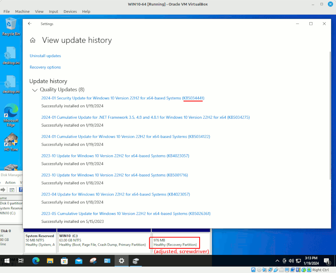Click the 'Successfully installed on 5/15/2023' text
336x273 pixels.
72,221
